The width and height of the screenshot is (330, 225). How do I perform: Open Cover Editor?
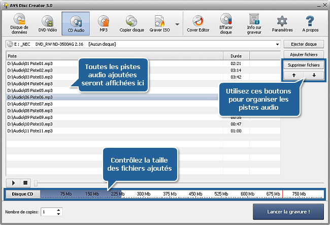(x=198, y=25)
